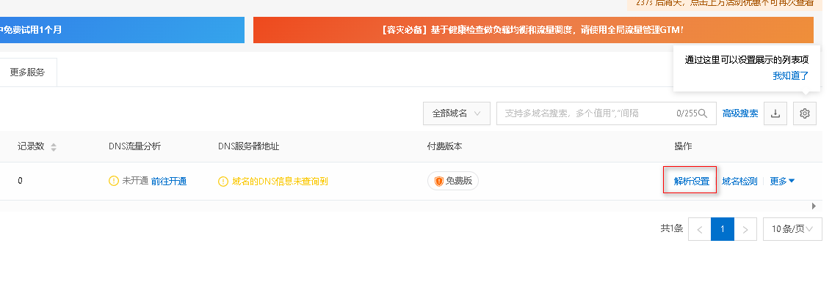Image resolution: width=832 pixels, height=284 pixels.
Task: Open the 域名检测 link
Action: [739, 181]
